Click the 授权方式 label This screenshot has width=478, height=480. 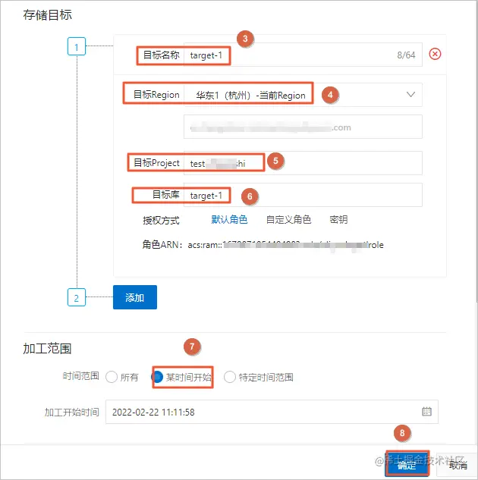[161, 220]
